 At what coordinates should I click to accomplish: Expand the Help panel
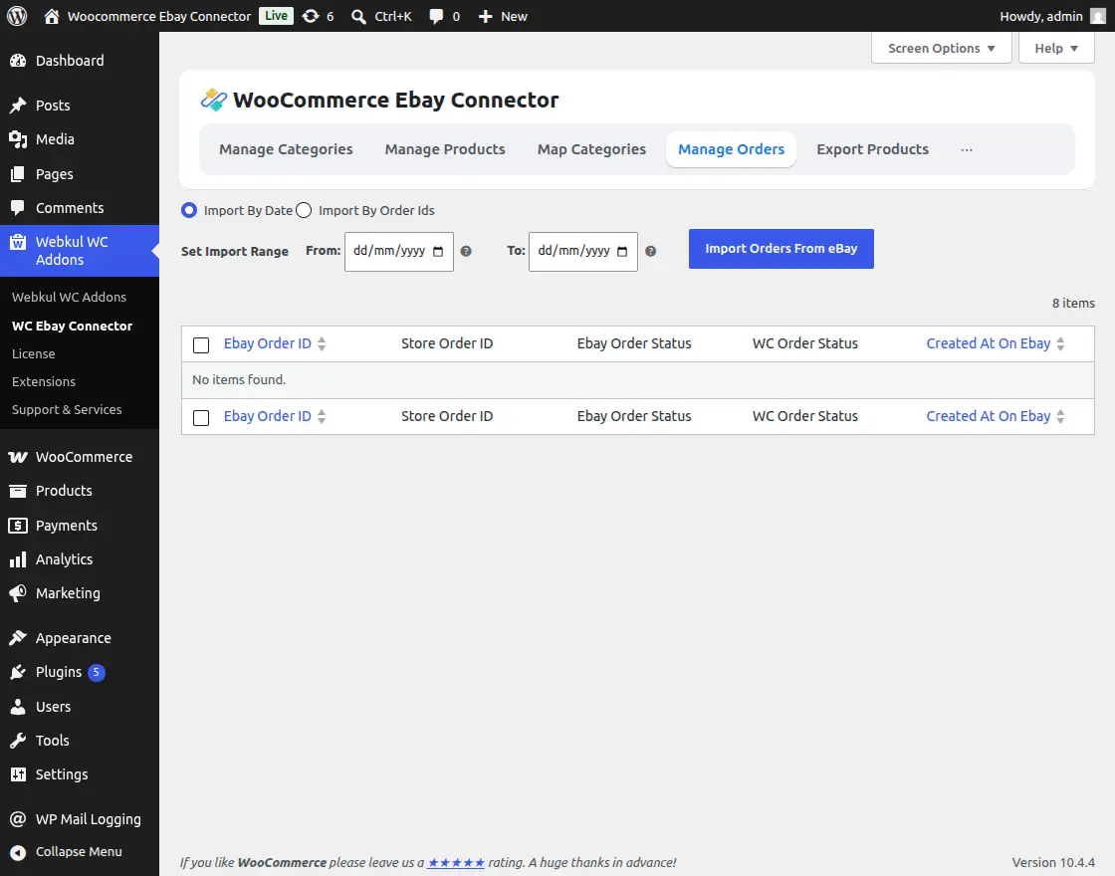(x=1056, y=49)
